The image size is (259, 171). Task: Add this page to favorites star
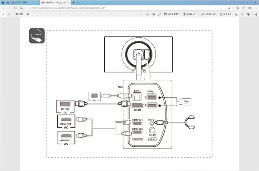[229, 8]
